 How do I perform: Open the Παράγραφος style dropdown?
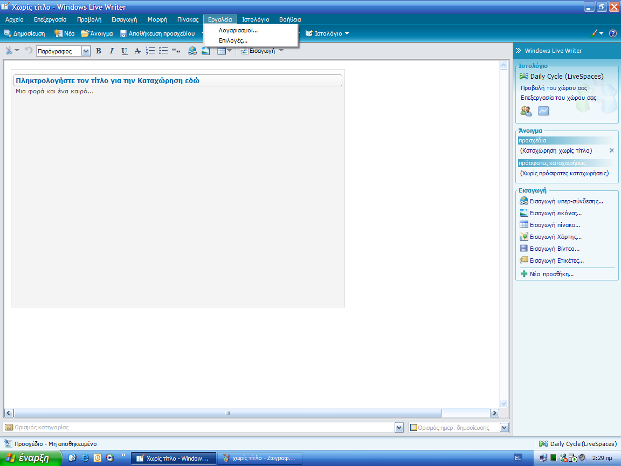pos(86,51)
